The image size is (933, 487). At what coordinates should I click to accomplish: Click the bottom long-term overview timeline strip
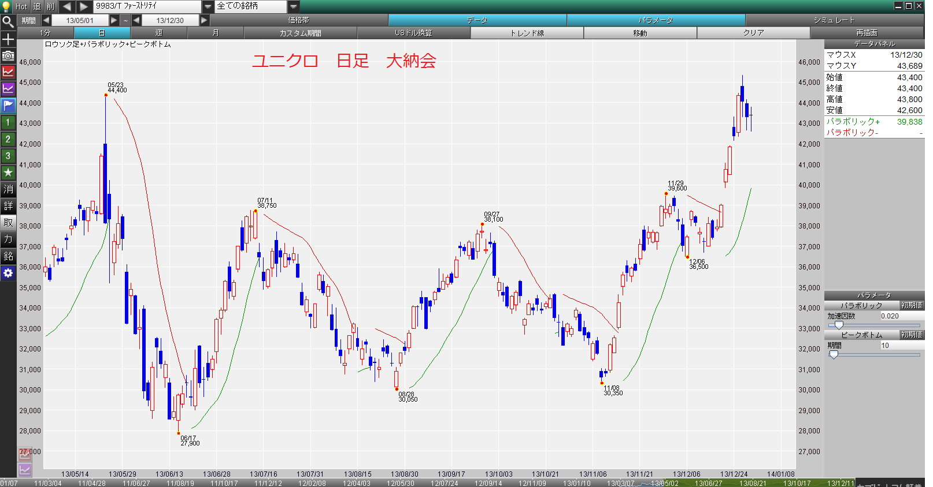click(x=428, y=483)
